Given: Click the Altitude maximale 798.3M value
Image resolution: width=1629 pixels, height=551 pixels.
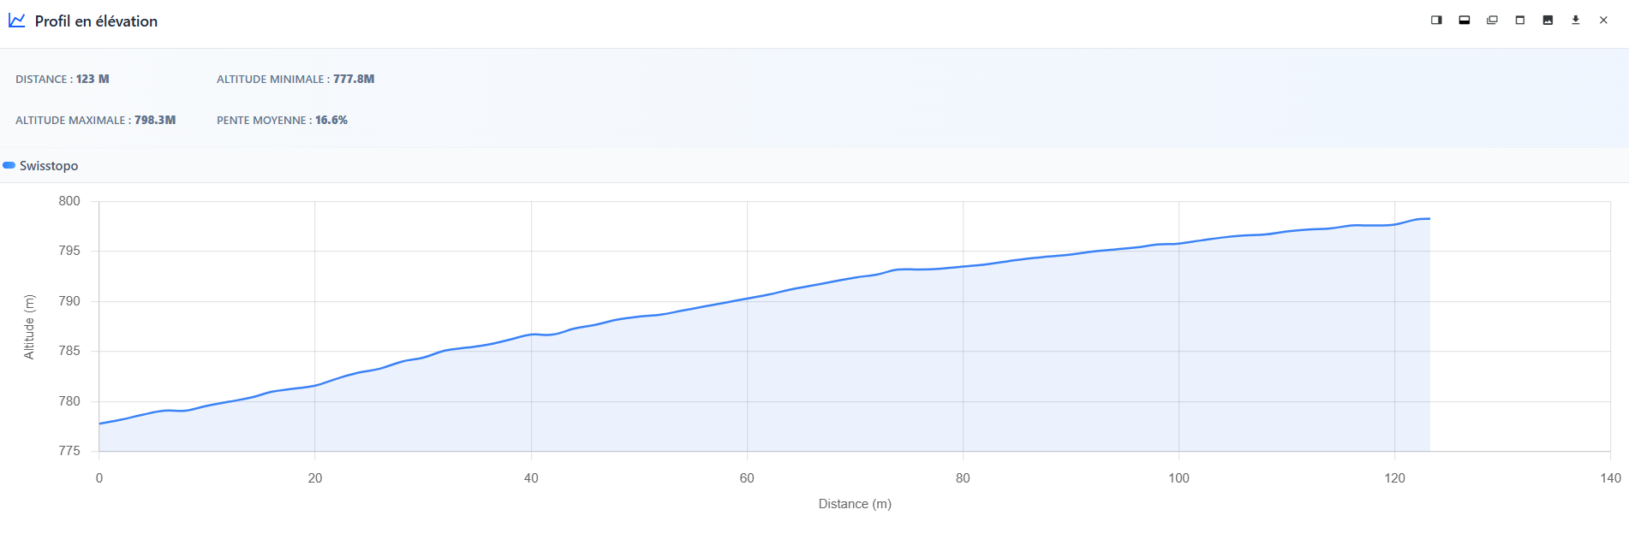Looking at the screenshot, I should pos(154,121).
